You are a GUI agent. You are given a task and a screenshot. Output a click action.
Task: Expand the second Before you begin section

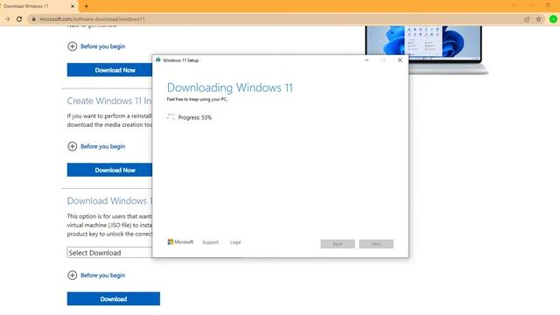(96, 146)
